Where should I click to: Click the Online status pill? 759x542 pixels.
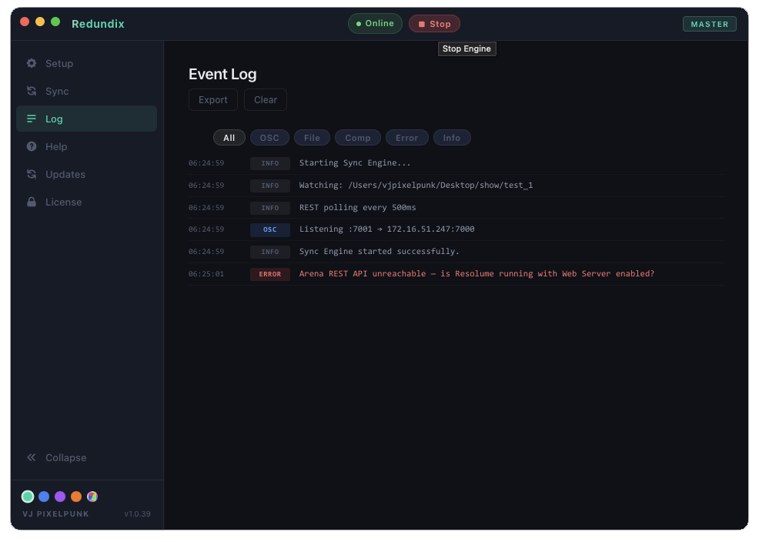(x=375, y=24)
